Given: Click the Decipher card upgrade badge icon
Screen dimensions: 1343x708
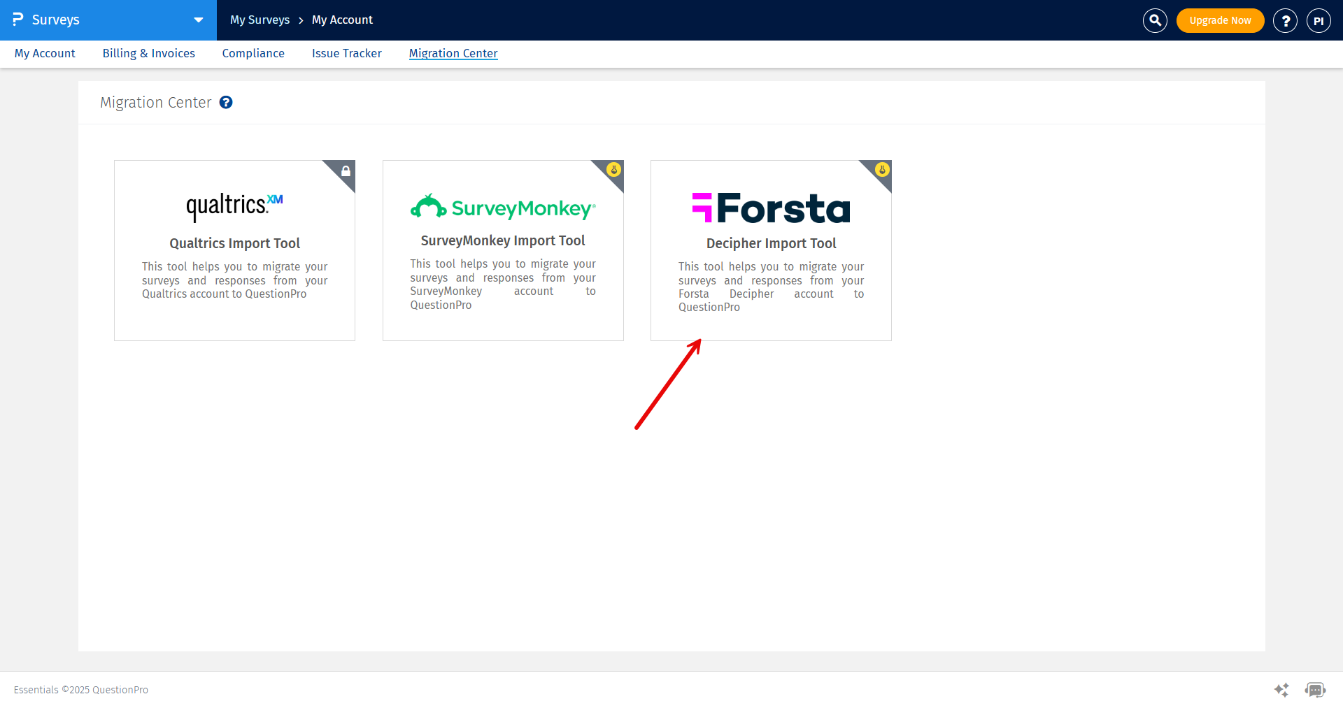Looking at the screenshot, I should coord(882,169).
